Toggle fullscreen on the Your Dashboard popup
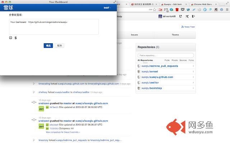Screen dimensions: 230x143 pyautogui.click(x=115, y=2)
